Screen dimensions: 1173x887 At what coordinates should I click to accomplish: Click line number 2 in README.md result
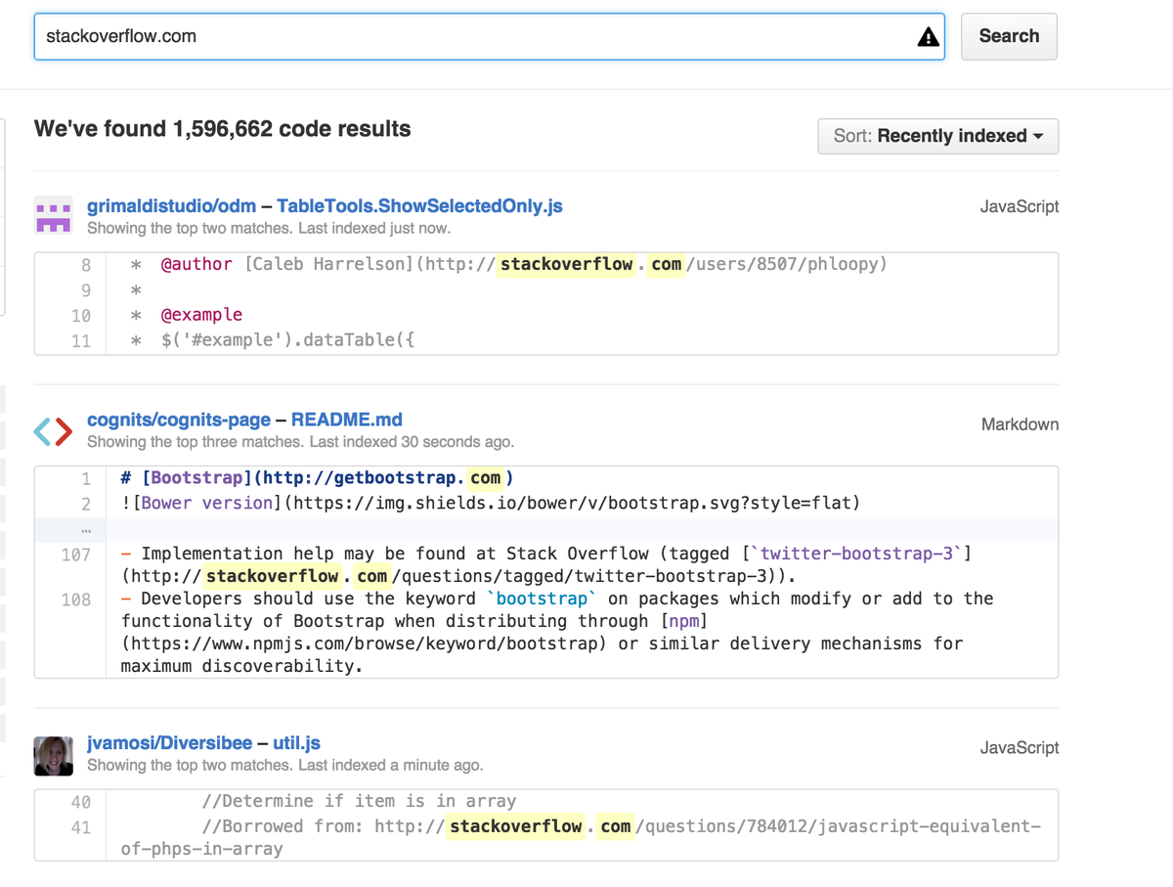click(86, 505)
